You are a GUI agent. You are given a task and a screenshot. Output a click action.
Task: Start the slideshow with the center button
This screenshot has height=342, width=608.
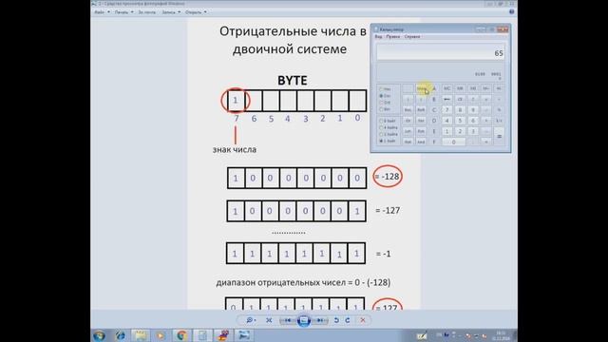(x=304, y=320)
